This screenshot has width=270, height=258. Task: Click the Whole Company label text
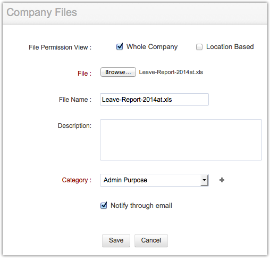(152, 47)
